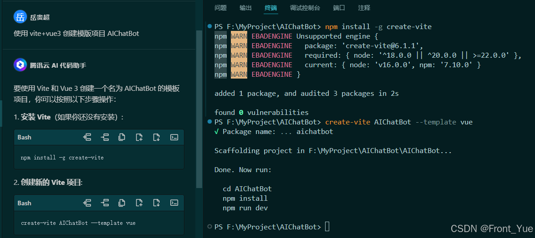Click smart-apply sparkle icon in step 2 创建新的 Vite 项目 block

pos(87,203)
